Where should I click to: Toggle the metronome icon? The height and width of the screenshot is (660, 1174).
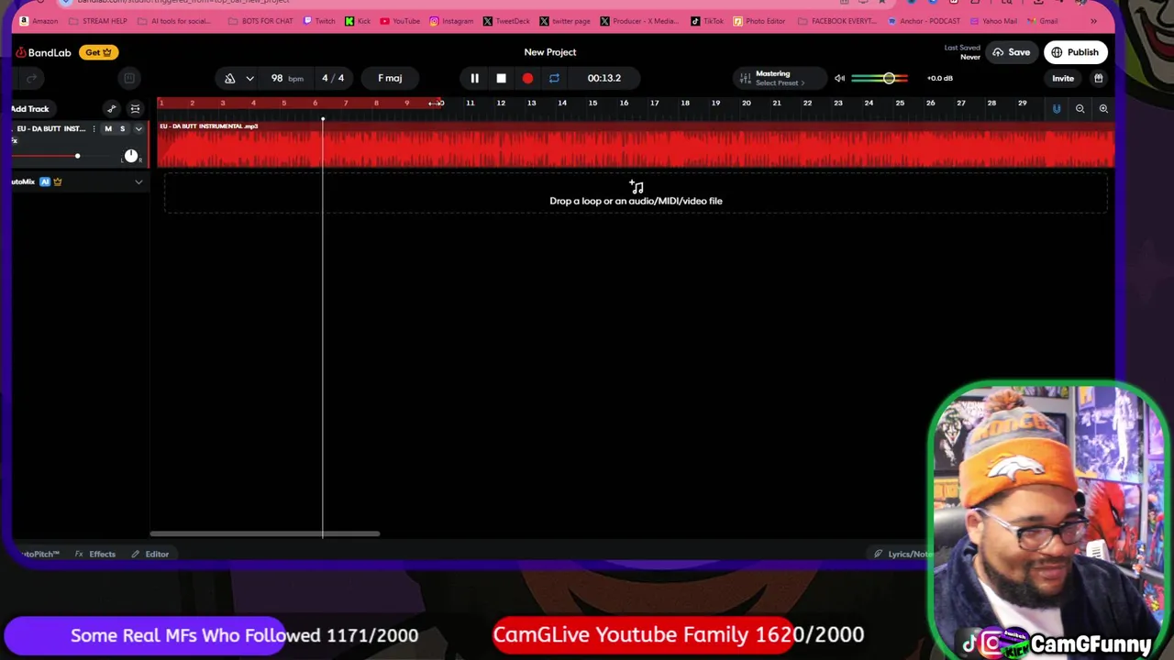[229, 78]
